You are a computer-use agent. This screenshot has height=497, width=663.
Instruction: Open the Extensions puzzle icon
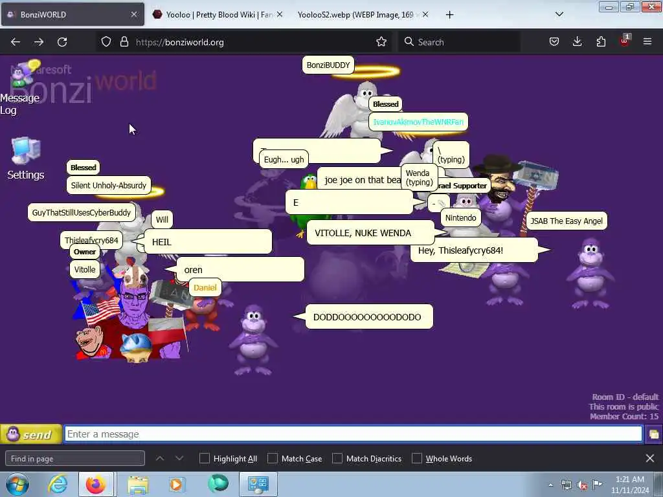click(x=601, y=42)
